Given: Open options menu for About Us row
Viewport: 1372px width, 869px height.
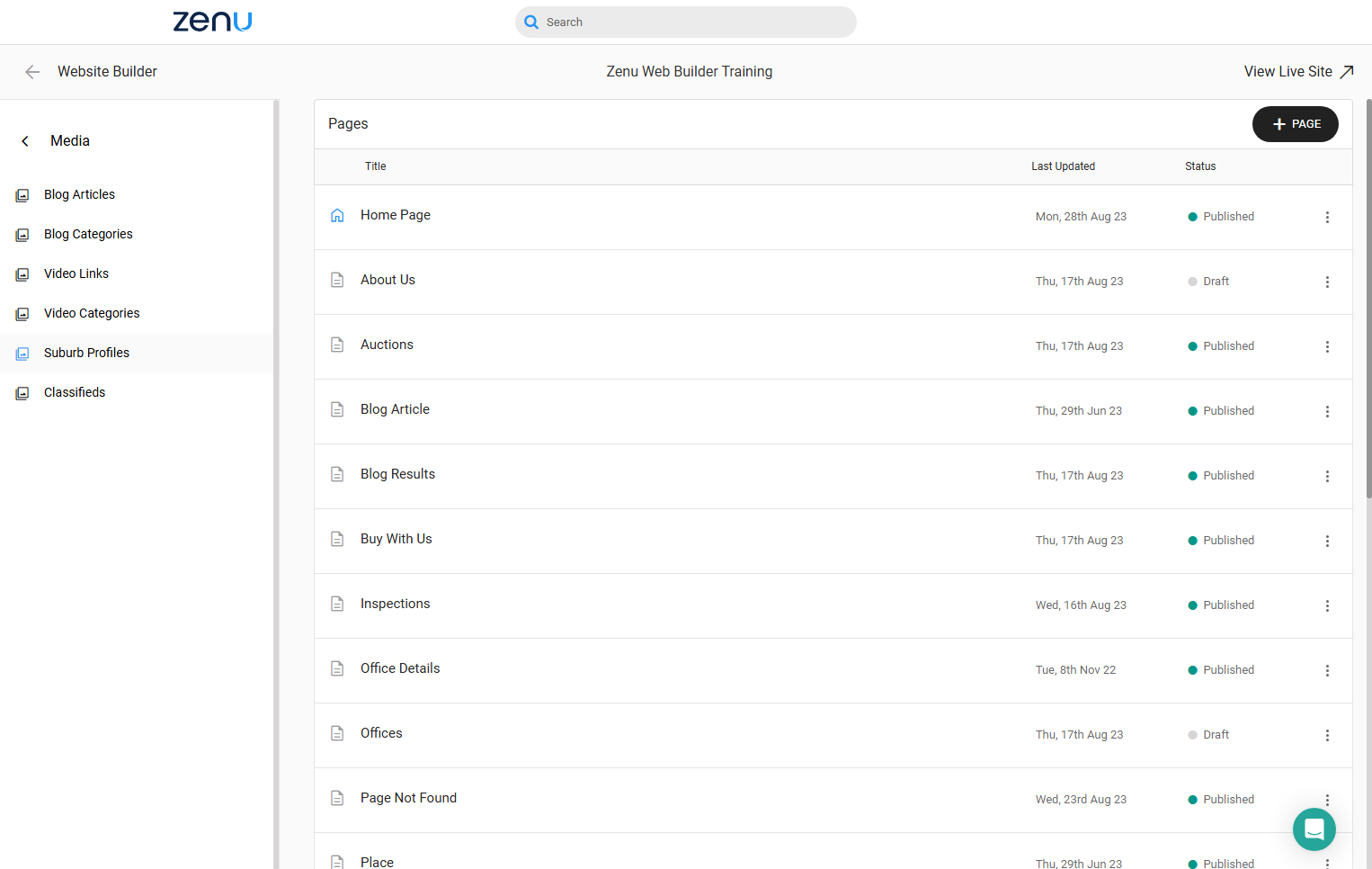Looking at the screenshot, I should click(x=1327, y=282).
